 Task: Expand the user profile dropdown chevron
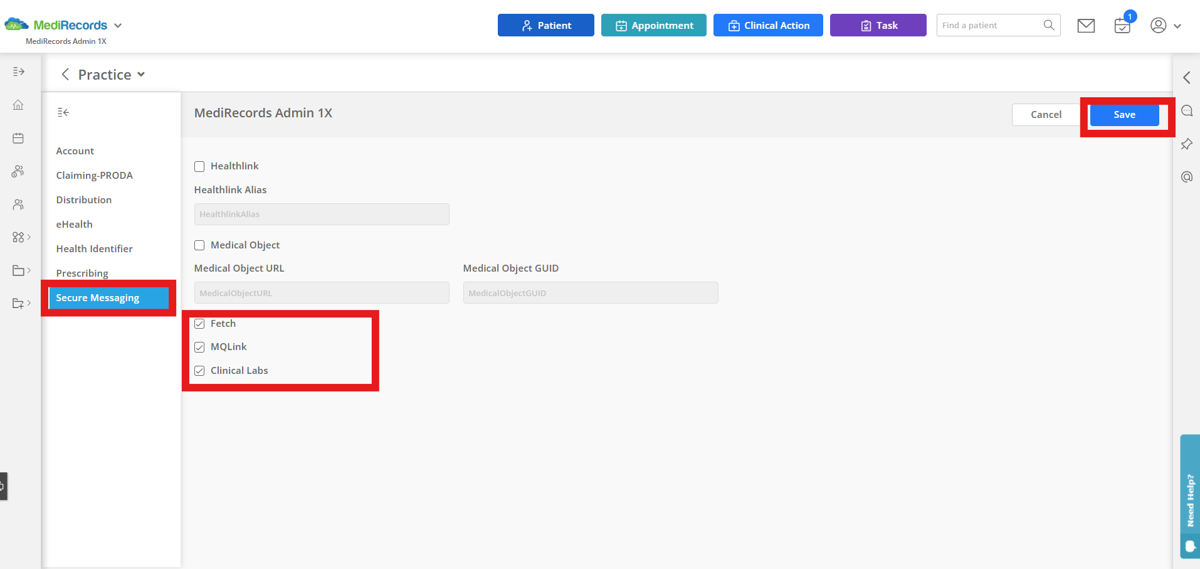pyautogui.click(x=1177, y=26)
